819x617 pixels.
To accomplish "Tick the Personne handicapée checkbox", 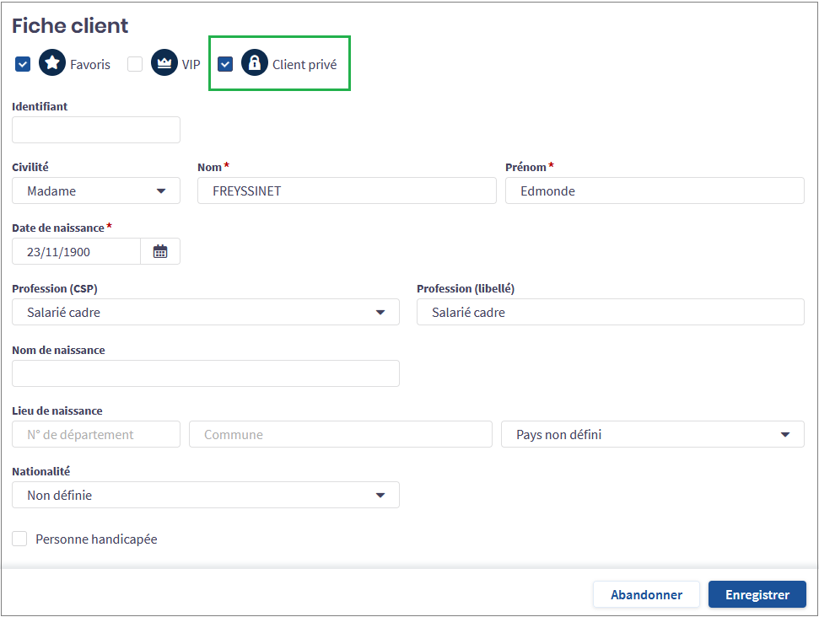I will (20, 539).
